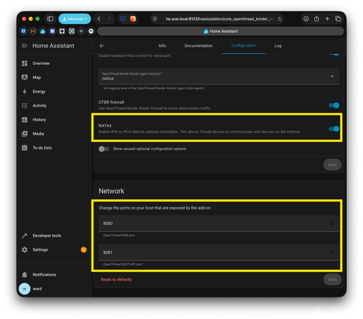Open the Energy panel icon
The width and height of the screenshot is (363, 319).
pos(25,91)
